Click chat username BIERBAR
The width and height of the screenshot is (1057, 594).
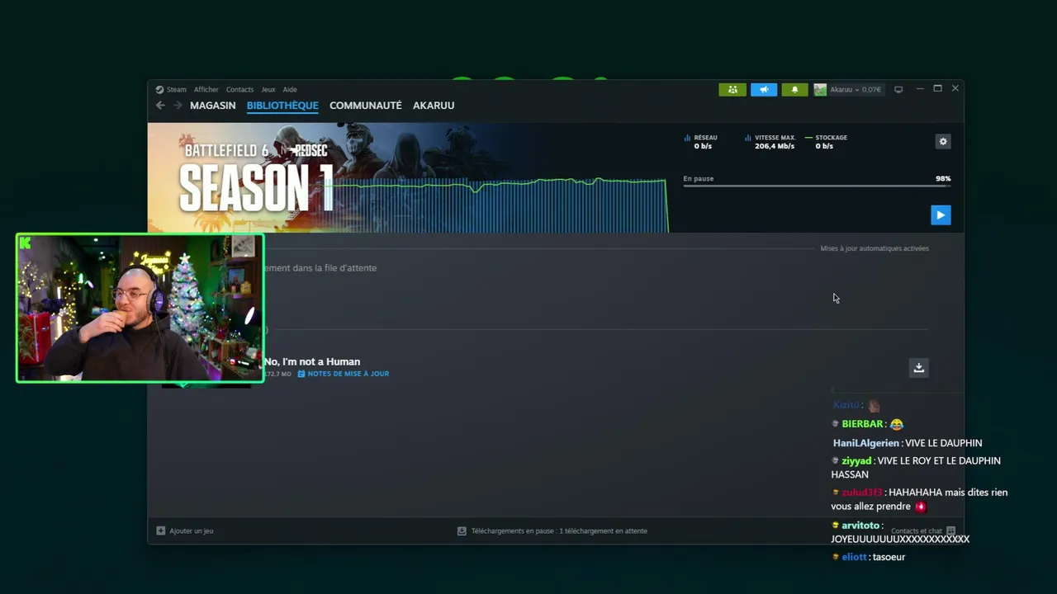tap(862, 424)
